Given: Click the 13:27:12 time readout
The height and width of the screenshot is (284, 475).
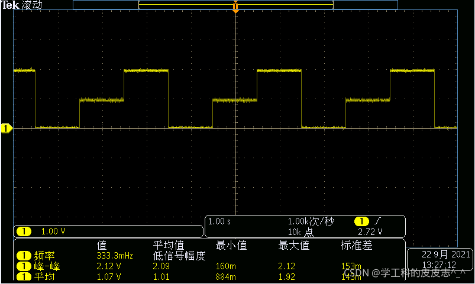Looking at the screenshot, I should [439, 265].
